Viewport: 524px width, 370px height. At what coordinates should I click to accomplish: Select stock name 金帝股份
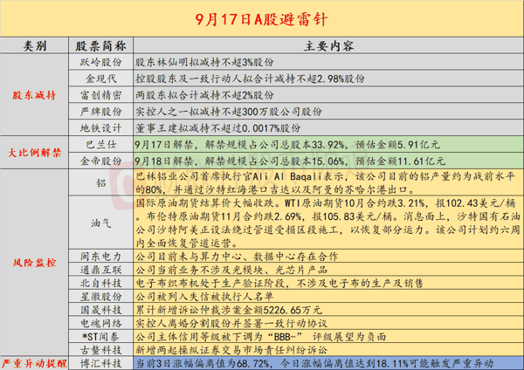tap(100, 161)
